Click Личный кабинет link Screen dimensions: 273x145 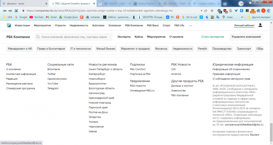pos(244,26)
